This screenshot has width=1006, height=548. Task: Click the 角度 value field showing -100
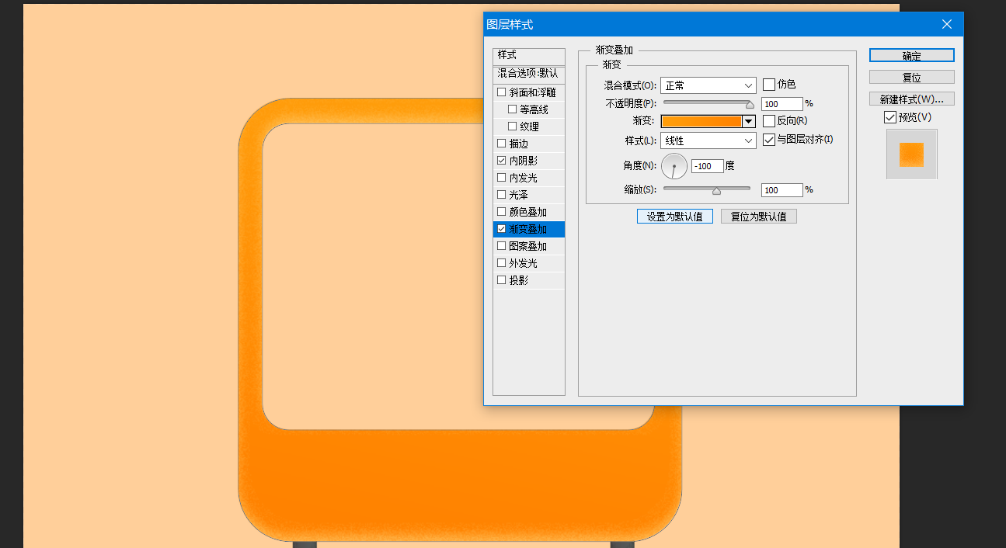[708, 166]
